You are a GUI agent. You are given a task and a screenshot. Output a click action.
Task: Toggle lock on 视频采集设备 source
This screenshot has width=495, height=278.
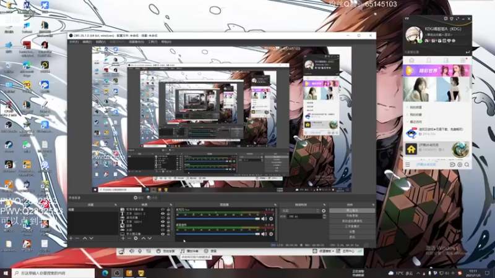(168, 209)
